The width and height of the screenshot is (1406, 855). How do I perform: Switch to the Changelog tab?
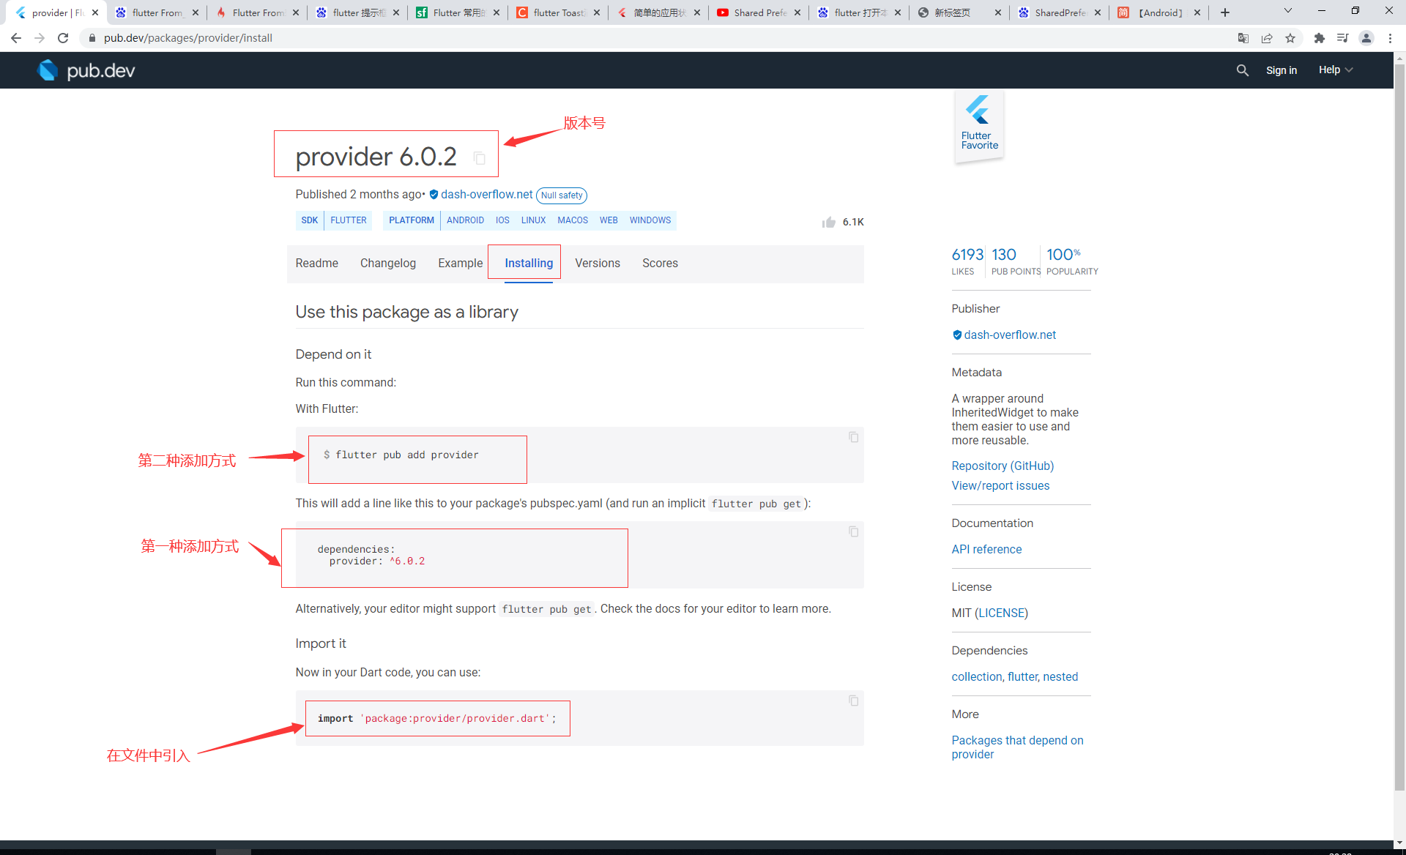pos(388,264)
